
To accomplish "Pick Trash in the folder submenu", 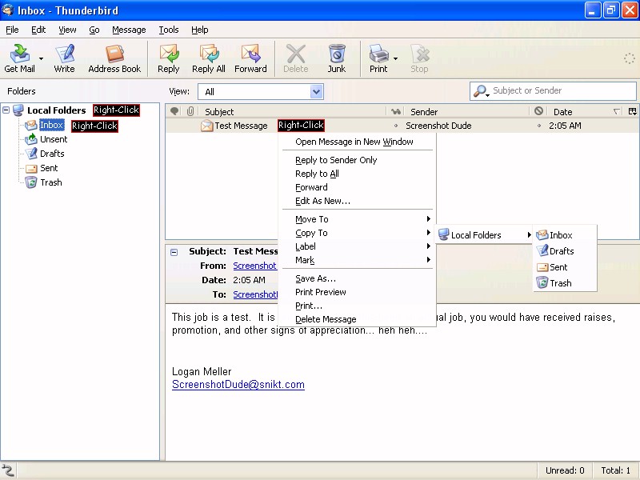I will pyautogui.click(x=565, y=283).
